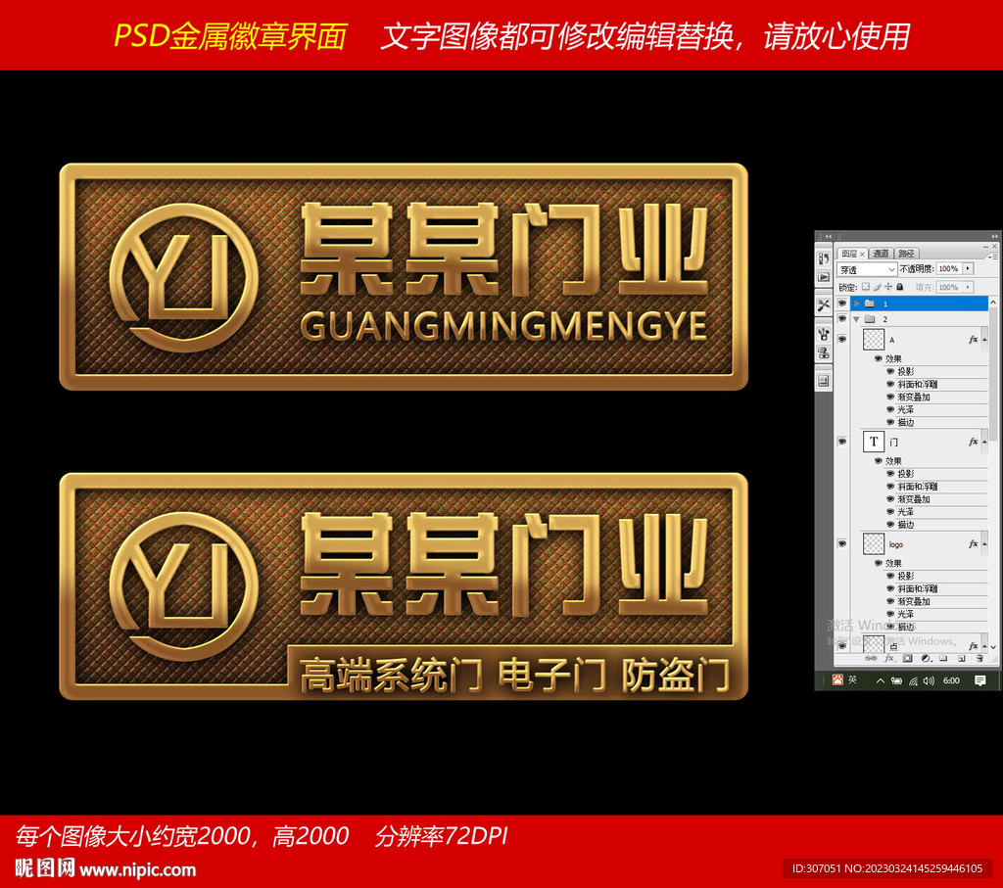
Task: Click the battery icon in system tray
Action: (897, 680)
